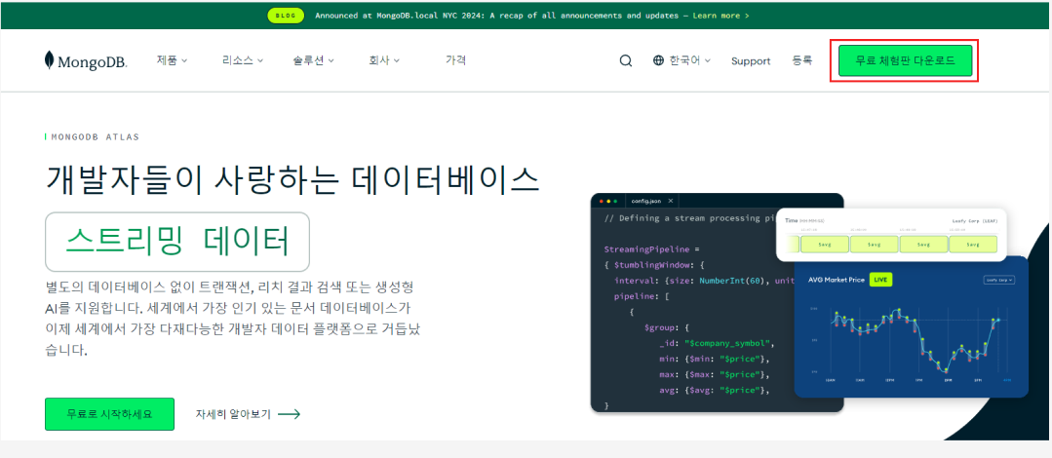Open the 가격 page
Viewport: 1052px width, 458px height.
click(x=455, y=60)
